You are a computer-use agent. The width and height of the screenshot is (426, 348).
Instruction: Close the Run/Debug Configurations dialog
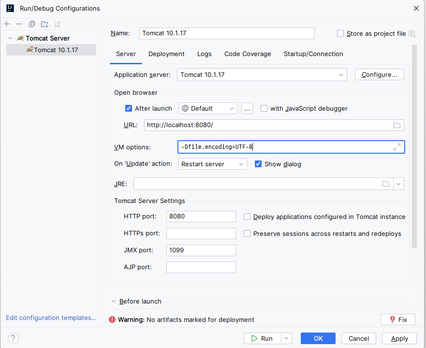416,8
